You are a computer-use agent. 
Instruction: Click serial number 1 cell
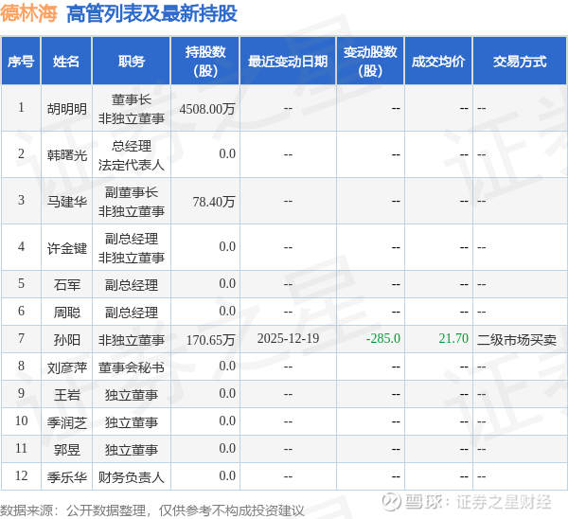(x=21, y=108)
